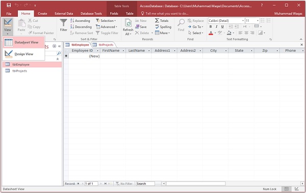
Task: Sort Descending
Action: tap(81, 26)
